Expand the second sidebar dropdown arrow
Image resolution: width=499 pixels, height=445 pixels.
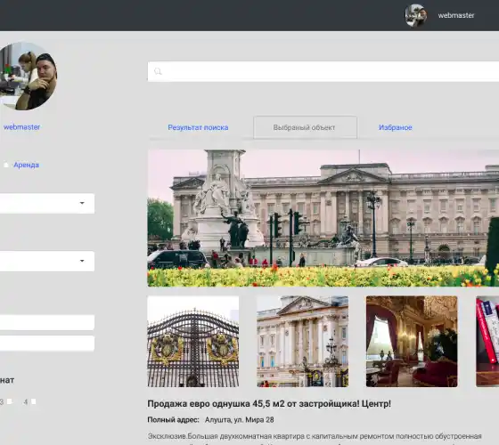(82, 261)
